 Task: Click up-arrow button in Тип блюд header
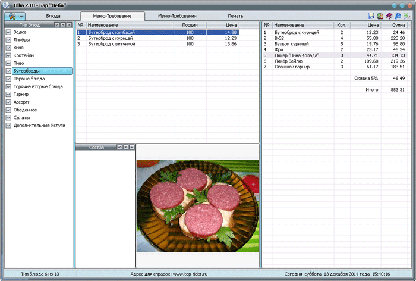pyautogui.click(x=70, y=24)
